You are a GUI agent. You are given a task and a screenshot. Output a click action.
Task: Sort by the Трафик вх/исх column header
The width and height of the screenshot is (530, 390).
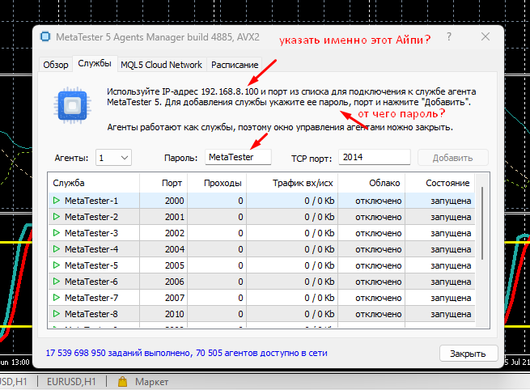(x=292, y=183)
